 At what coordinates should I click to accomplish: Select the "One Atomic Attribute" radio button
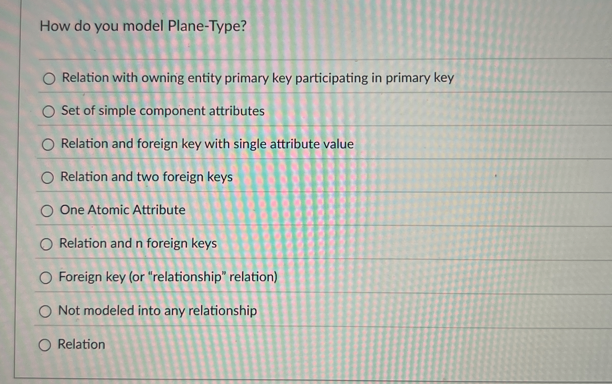(x=47, y=211)
